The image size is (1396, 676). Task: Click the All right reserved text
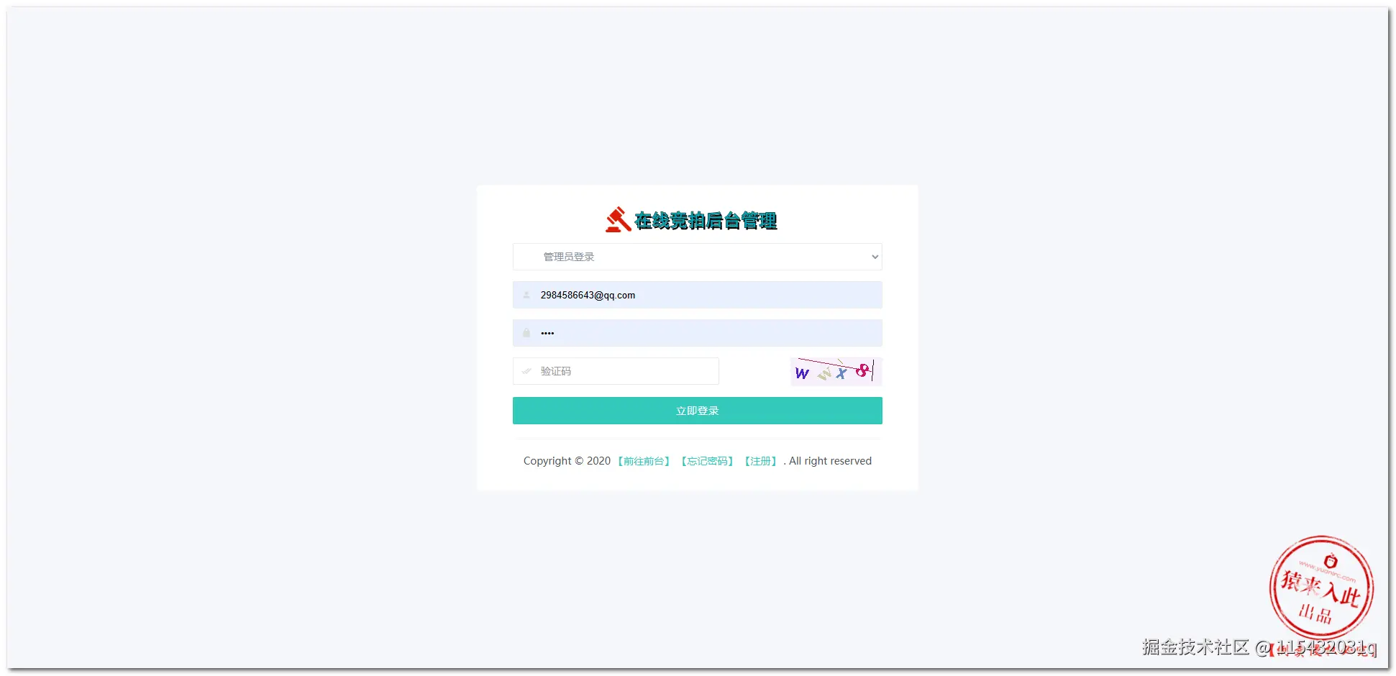click(830, 461)
